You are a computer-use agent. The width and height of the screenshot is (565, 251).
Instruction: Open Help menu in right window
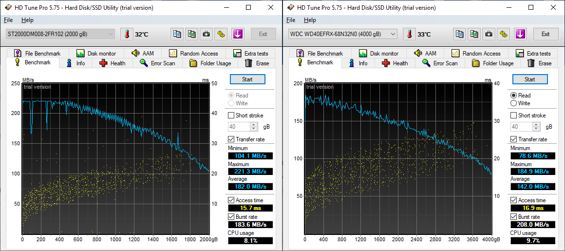click(x=310, y=20)
